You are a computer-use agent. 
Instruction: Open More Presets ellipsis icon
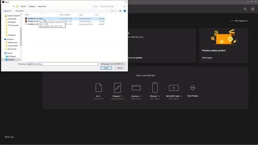[x=193, y=88]
